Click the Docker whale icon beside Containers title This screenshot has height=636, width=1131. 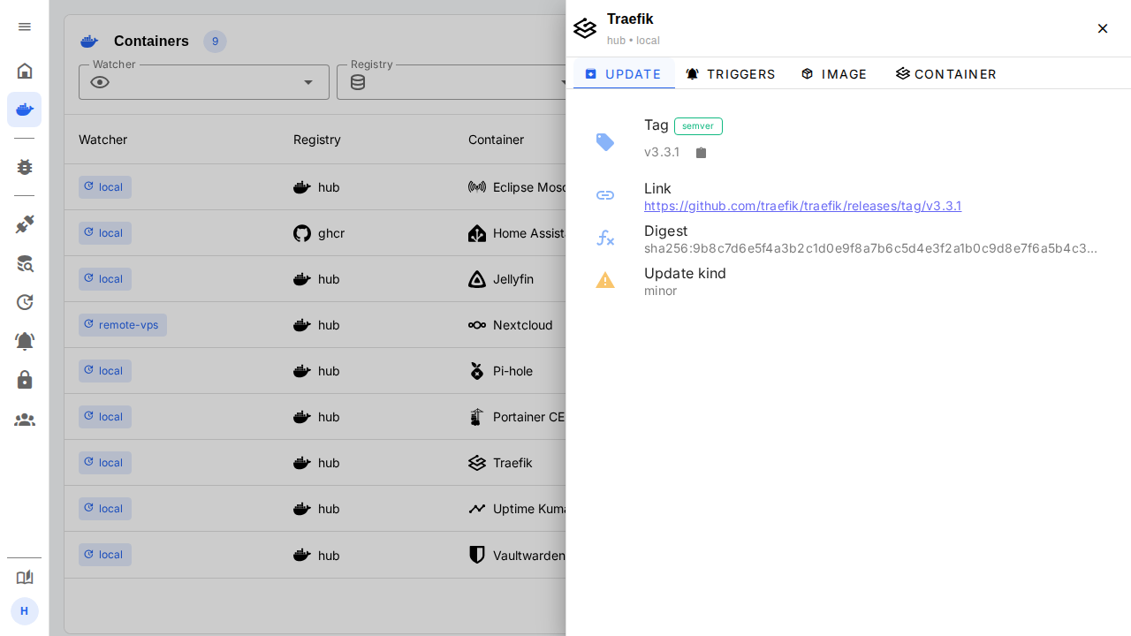coord(89,42)
